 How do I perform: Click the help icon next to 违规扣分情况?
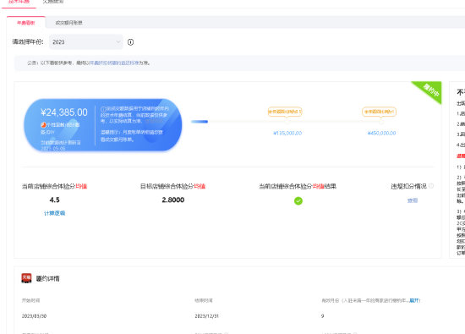point(431,186)
